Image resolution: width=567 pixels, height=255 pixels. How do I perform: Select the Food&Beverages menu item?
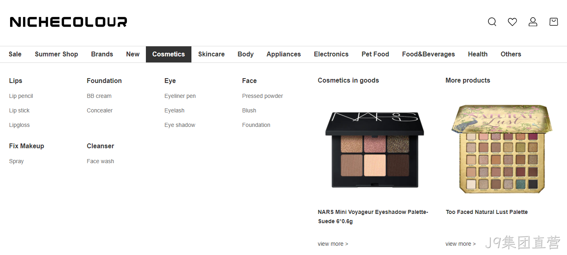tap(428, 54)
